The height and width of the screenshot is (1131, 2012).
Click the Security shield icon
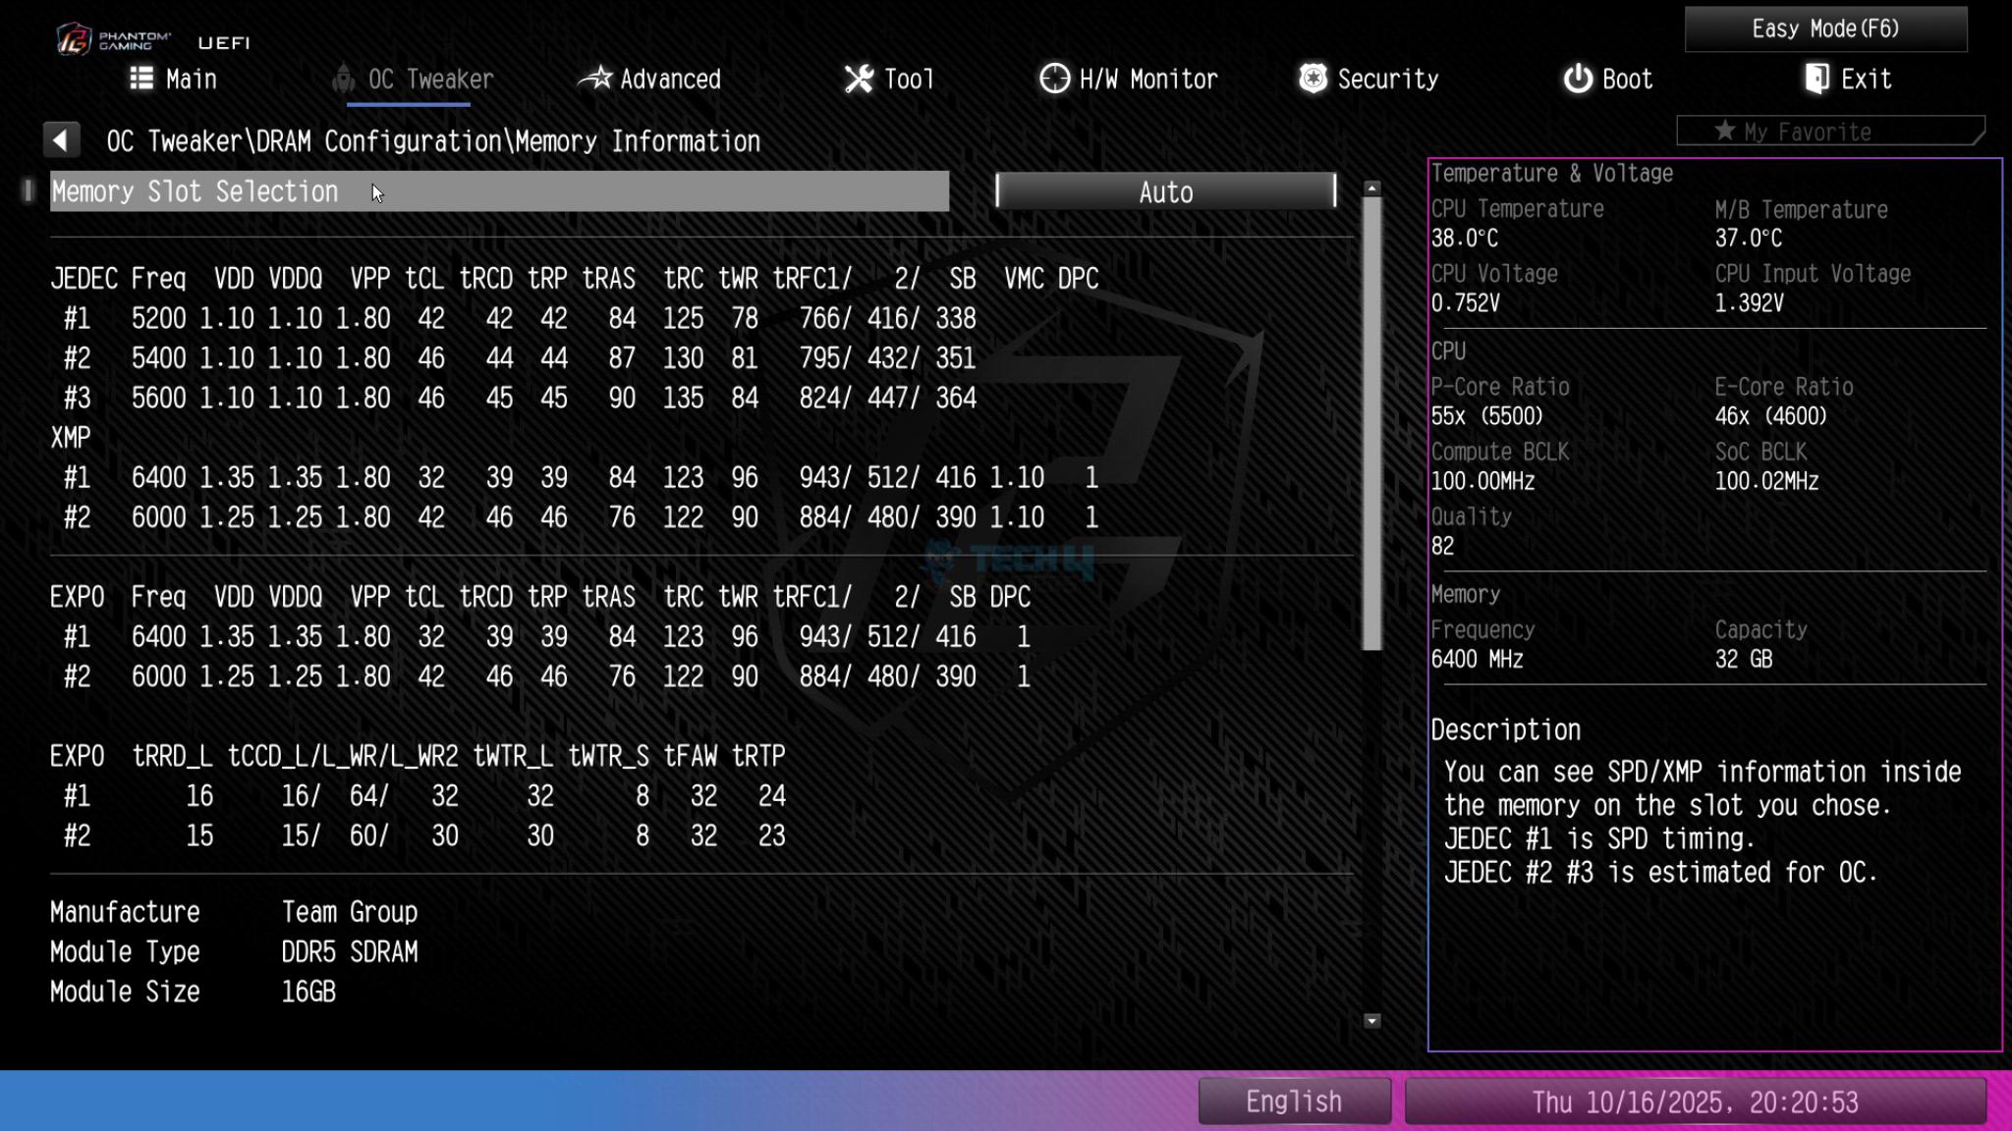click(x=1313, y=79)
